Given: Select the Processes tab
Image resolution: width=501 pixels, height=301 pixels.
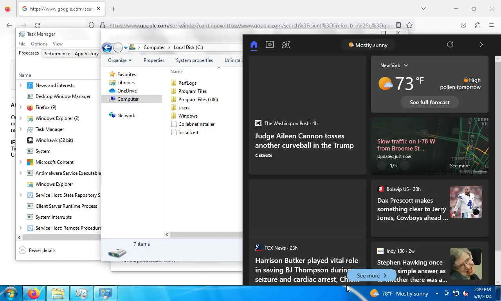Looking at the screenshot, I should (29, 53).
